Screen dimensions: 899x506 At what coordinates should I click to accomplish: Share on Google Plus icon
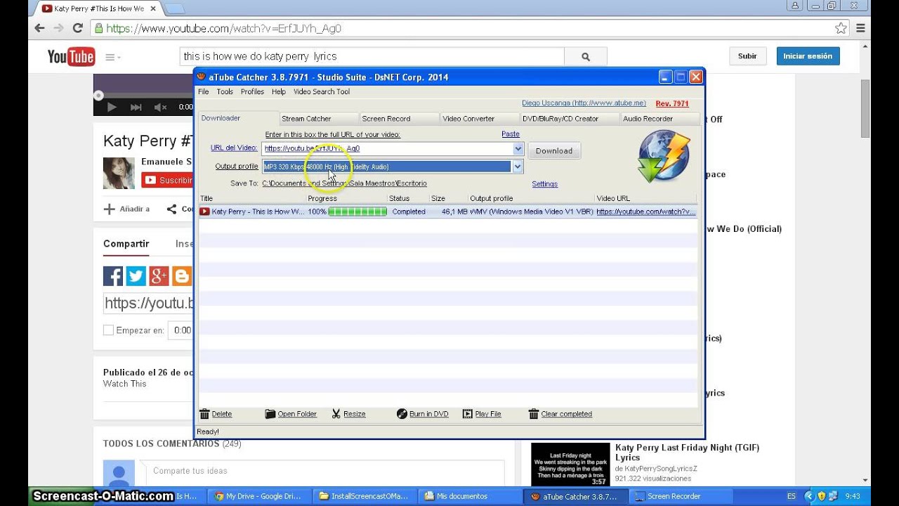[x=159, y=276]
